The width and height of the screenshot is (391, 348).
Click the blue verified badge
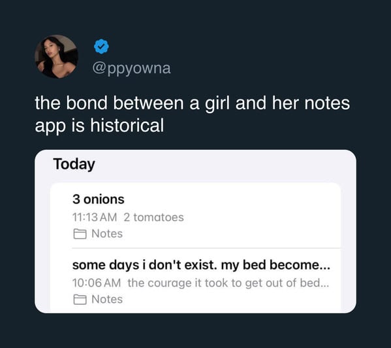click(101, 46)
